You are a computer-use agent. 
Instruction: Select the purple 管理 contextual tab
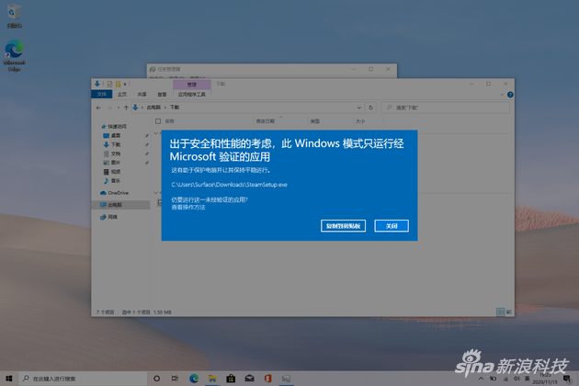coord(192,85)
